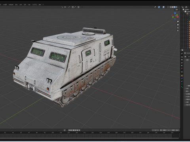Play animation in reverse
The image size is (190, 142).
73,130
